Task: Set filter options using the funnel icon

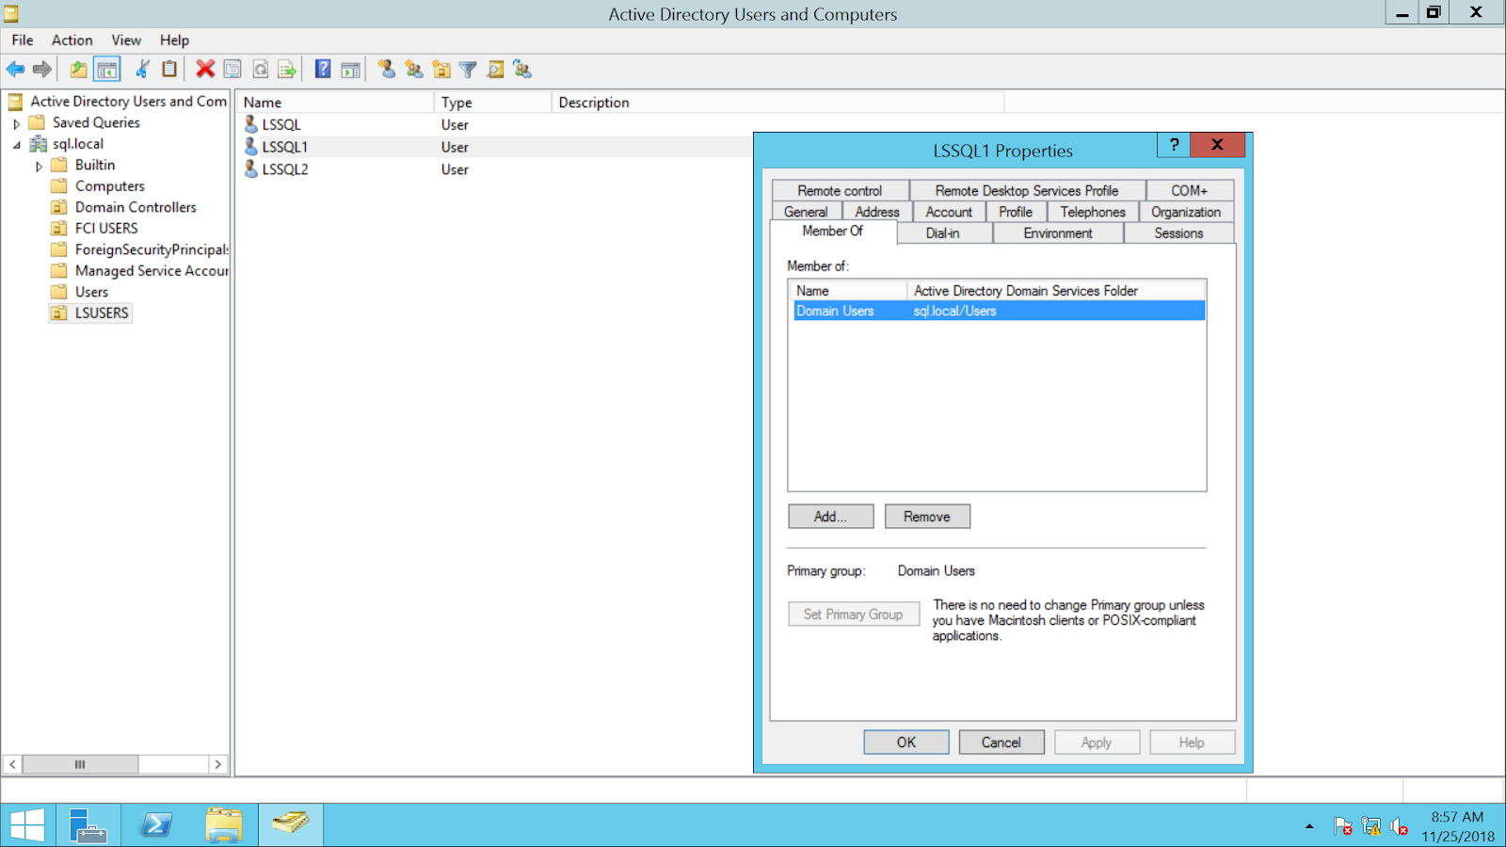Action: click(x=468, y=69)
